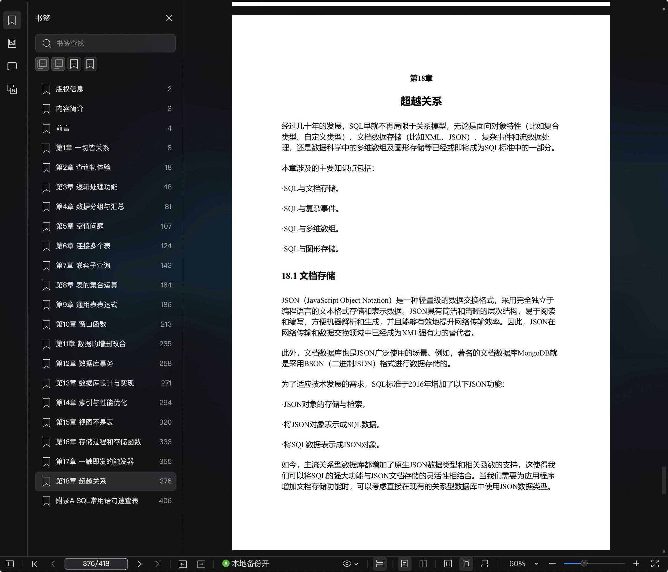The image size is (668, 572).
Task: Click the document vertical scrollbar thumb
Action: (x=664, y=480)
